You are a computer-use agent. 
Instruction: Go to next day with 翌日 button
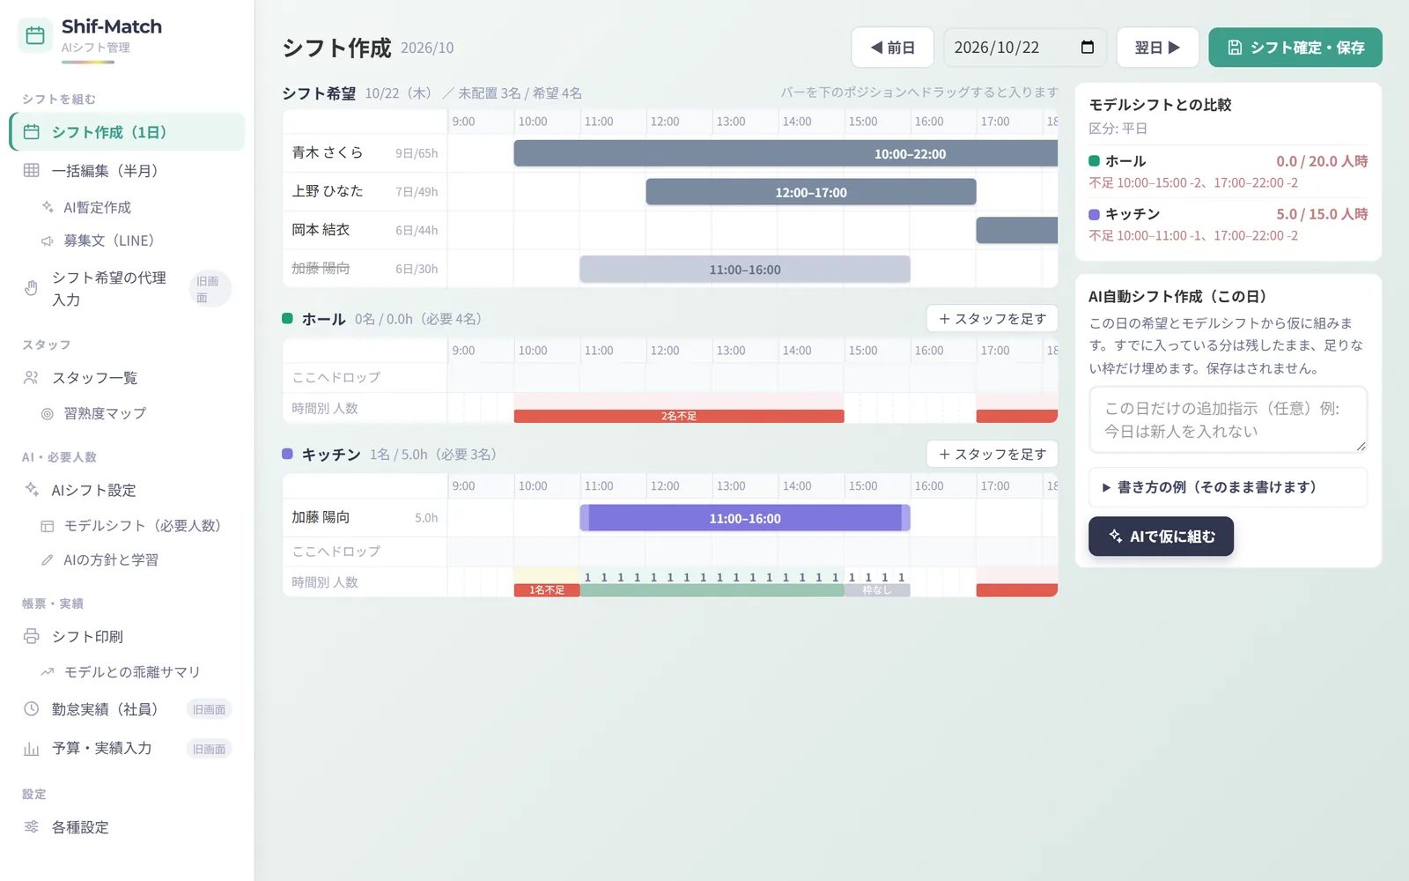[1157, 48]
